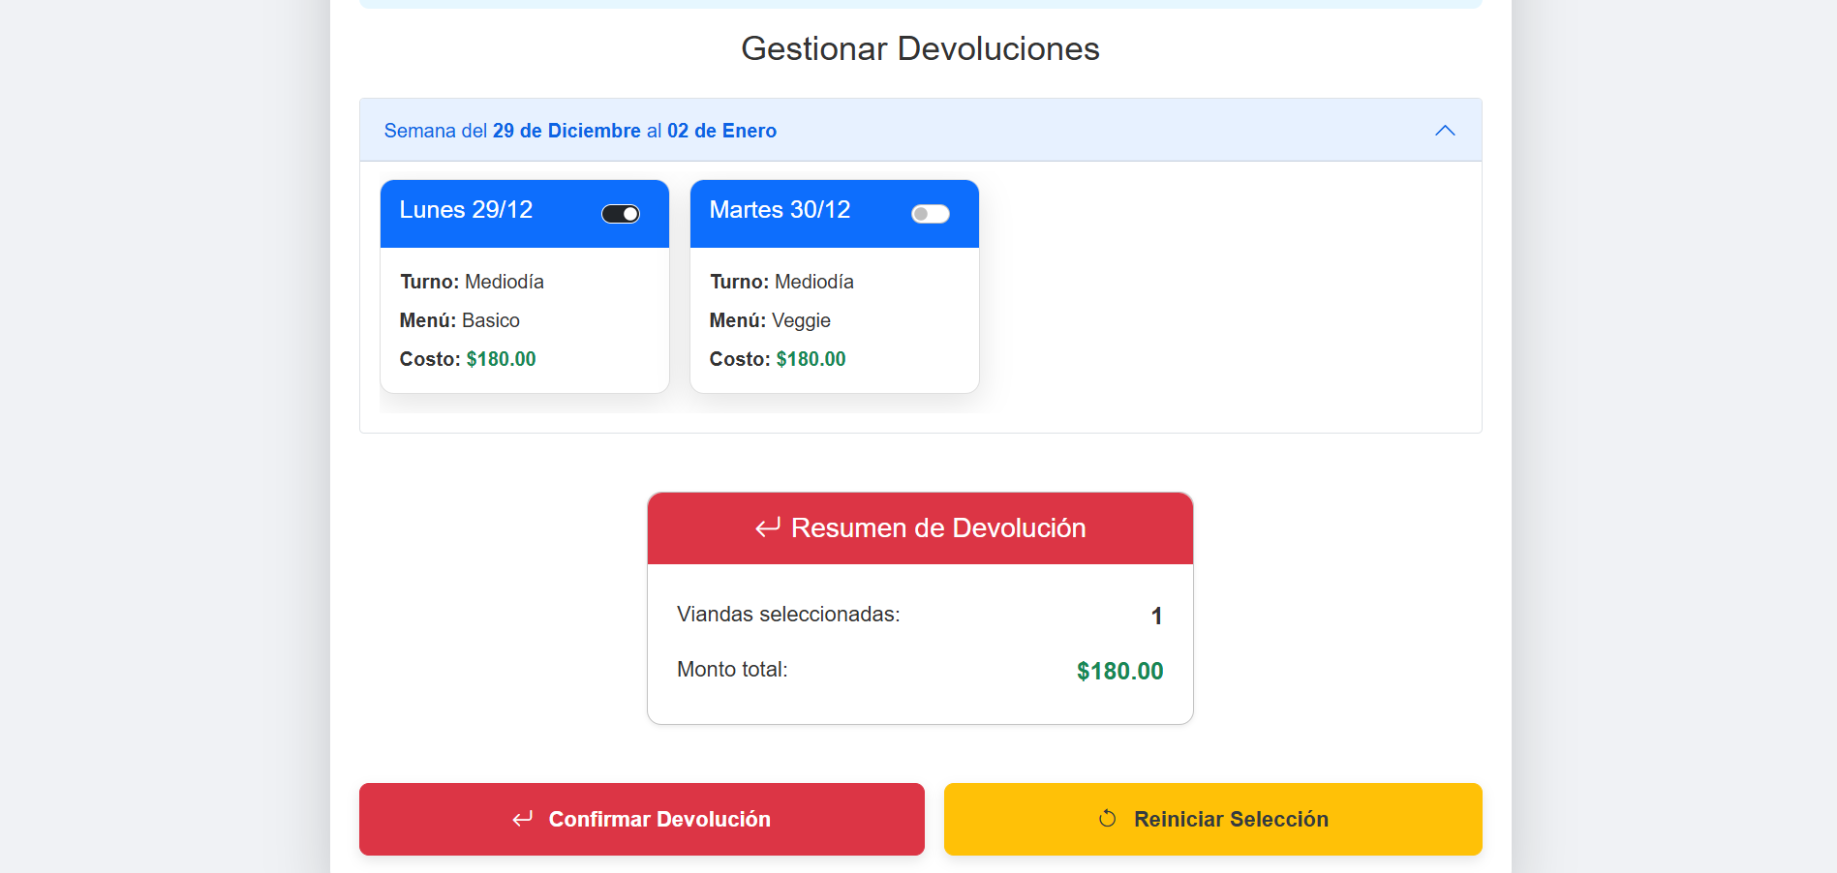Toggle the switch in the Lunes 29/12 header
The width and height of the screenshot is (1837, 873).
[x=621, y=214]
